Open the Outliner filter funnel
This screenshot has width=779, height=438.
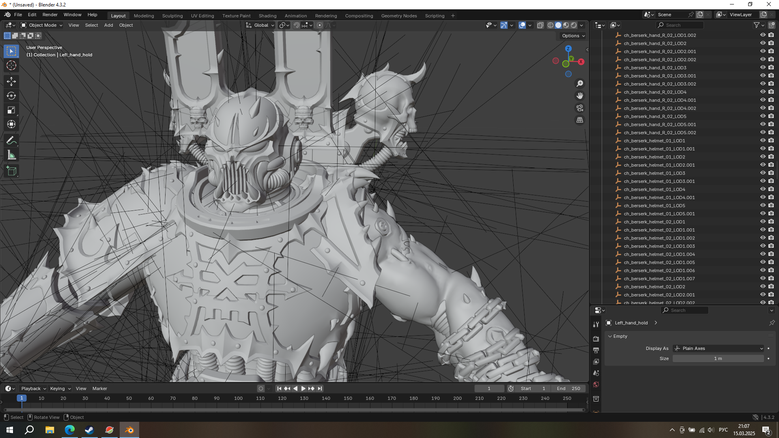(x=756, y=25)
